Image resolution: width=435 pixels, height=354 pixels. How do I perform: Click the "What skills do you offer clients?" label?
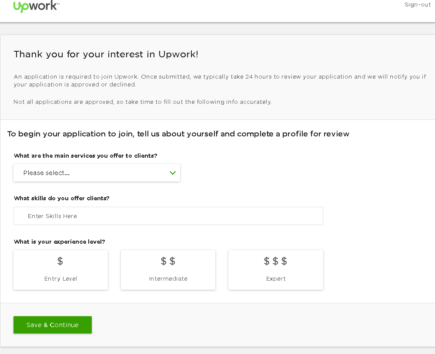pyautogui.click(x=62, y=198)
